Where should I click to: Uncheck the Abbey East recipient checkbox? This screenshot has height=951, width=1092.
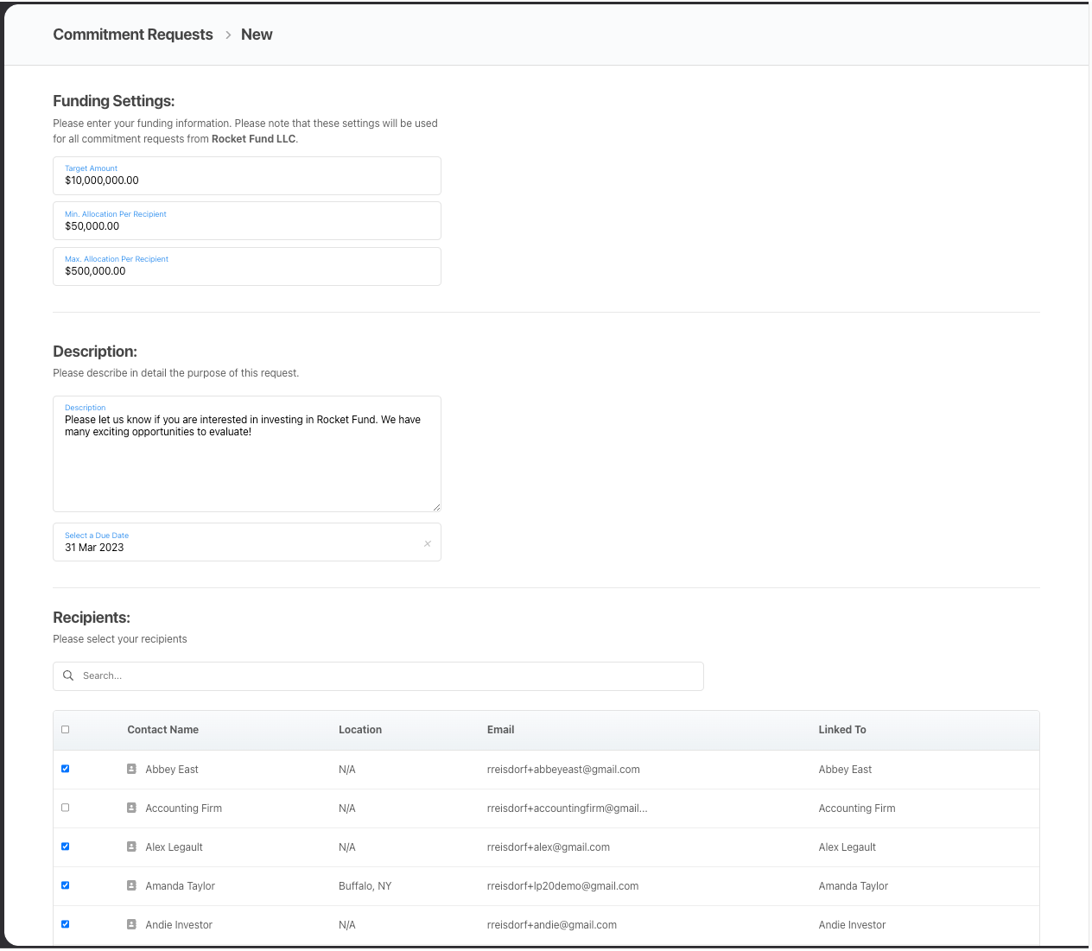(x=65, y=768)
